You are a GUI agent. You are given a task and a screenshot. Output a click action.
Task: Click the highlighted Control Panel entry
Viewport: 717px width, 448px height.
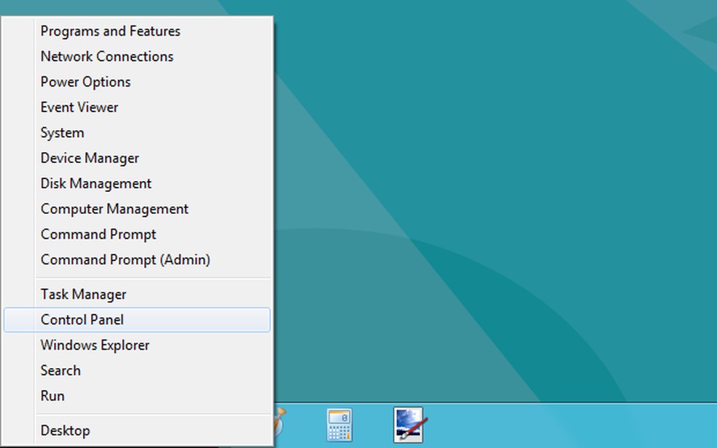137,320
